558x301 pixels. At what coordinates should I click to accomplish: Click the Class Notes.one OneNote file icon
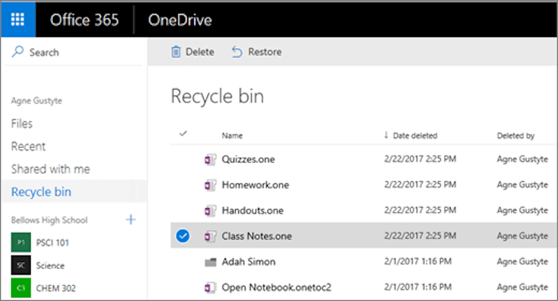210,236
